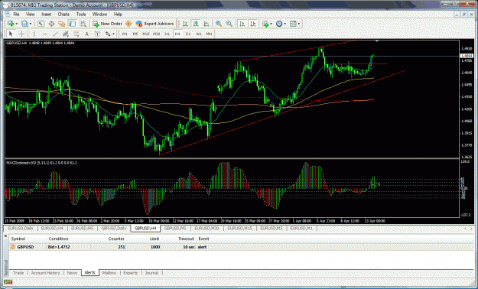The width and height of the screenshot is (478, 289).
Task: Pick the horizontal line drawing tool
Action: tap(45, 34)
